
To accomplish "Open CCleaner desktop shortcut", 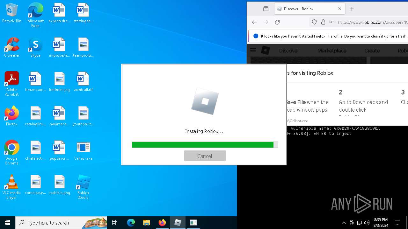I will pos(12,47).
